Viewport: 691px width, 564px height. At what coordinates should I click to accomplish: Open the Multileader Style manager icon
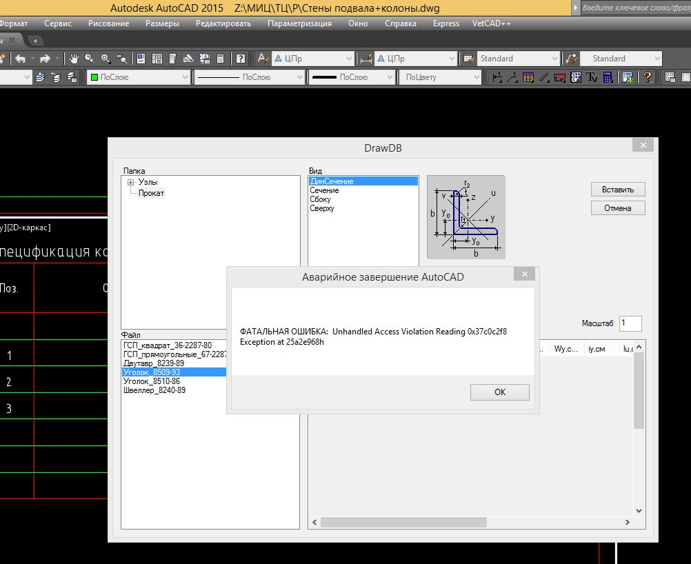[x=572, y=59]
